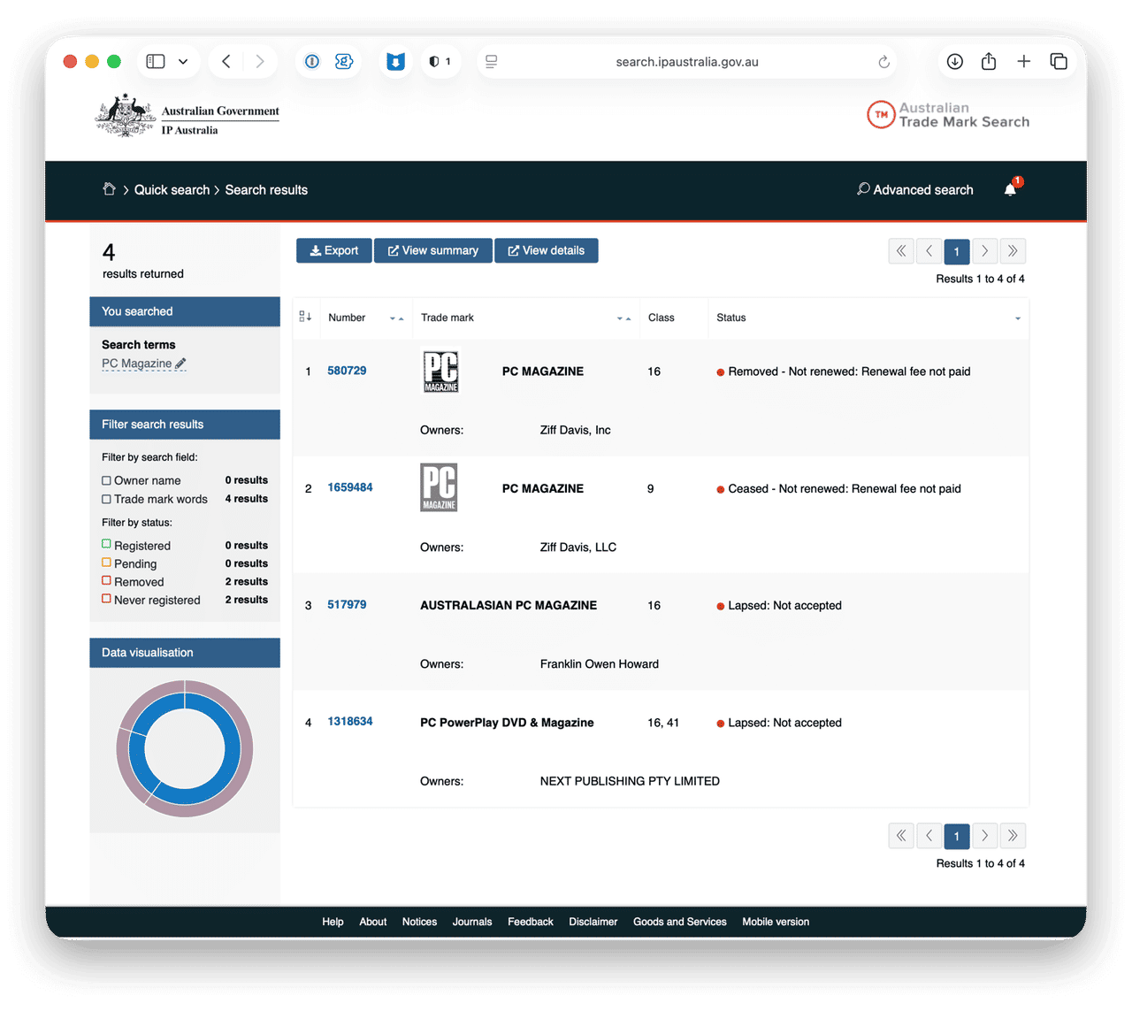Go to the next results page at bottom
The image size is (1132, 1011).
pyautogui.click(x=984, y=836)
